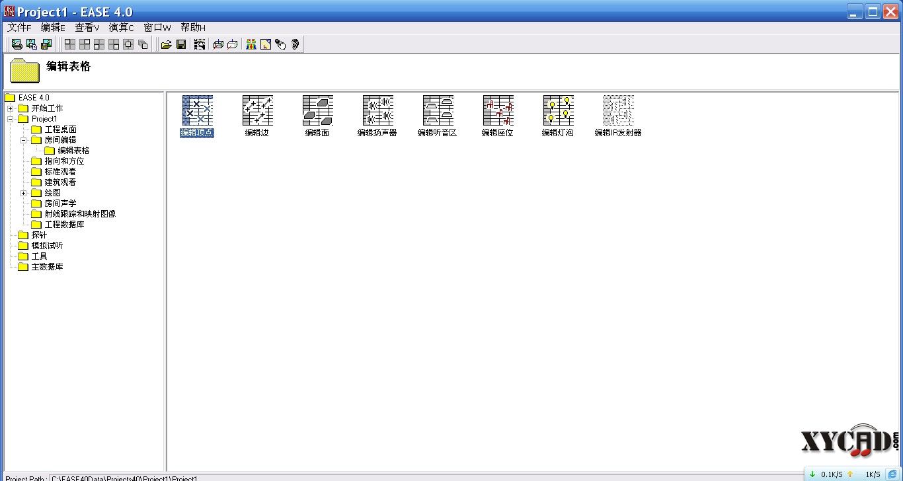The height and width of the screenshot is (481, 903).
Task: Click the large folder icon beside 编辑表格 header
Action: point(25,71)
